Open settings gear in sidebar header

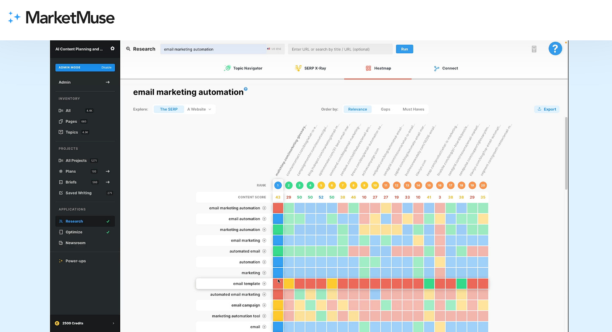coord(113,49)
